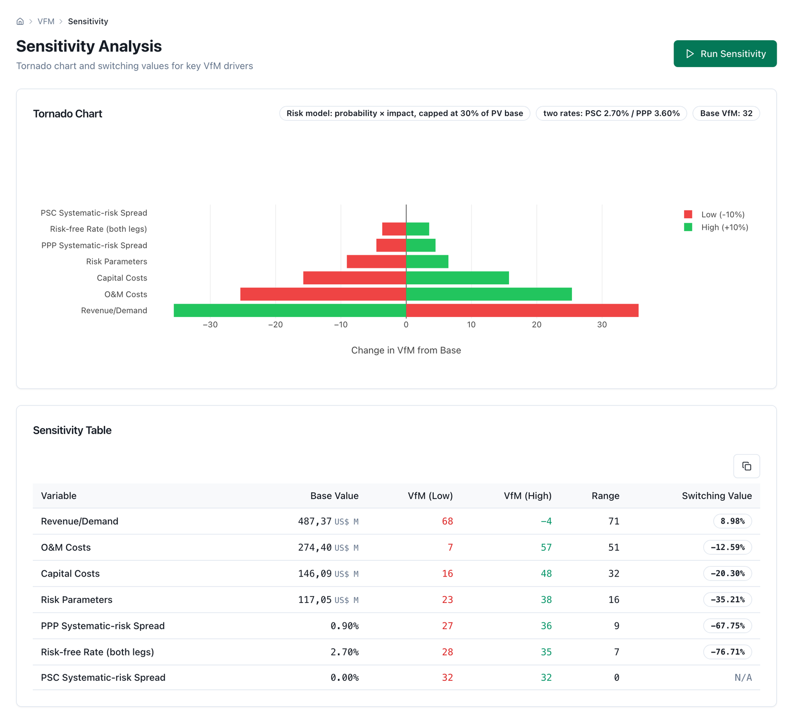Toggle the High (+10%) legend swatch
This screenshot has width=793, height=723.
(688, 227)
